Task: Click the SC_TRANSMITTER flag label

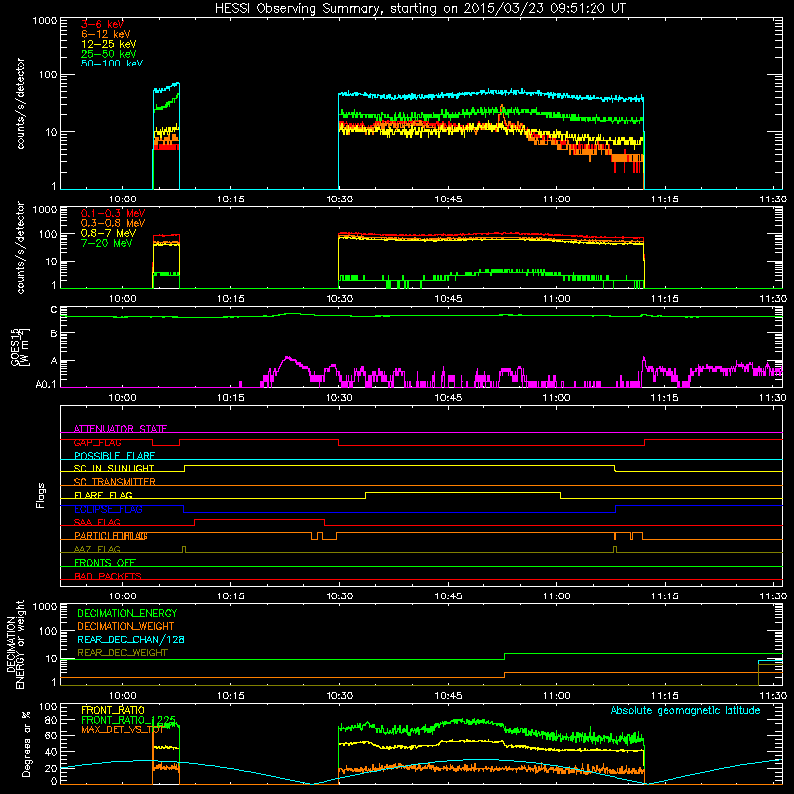Action: (x=114, y=482)
